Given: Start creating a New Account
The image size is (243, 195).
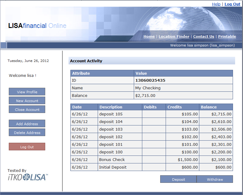Looking at the screenshot, I should [x=27, y=101].
